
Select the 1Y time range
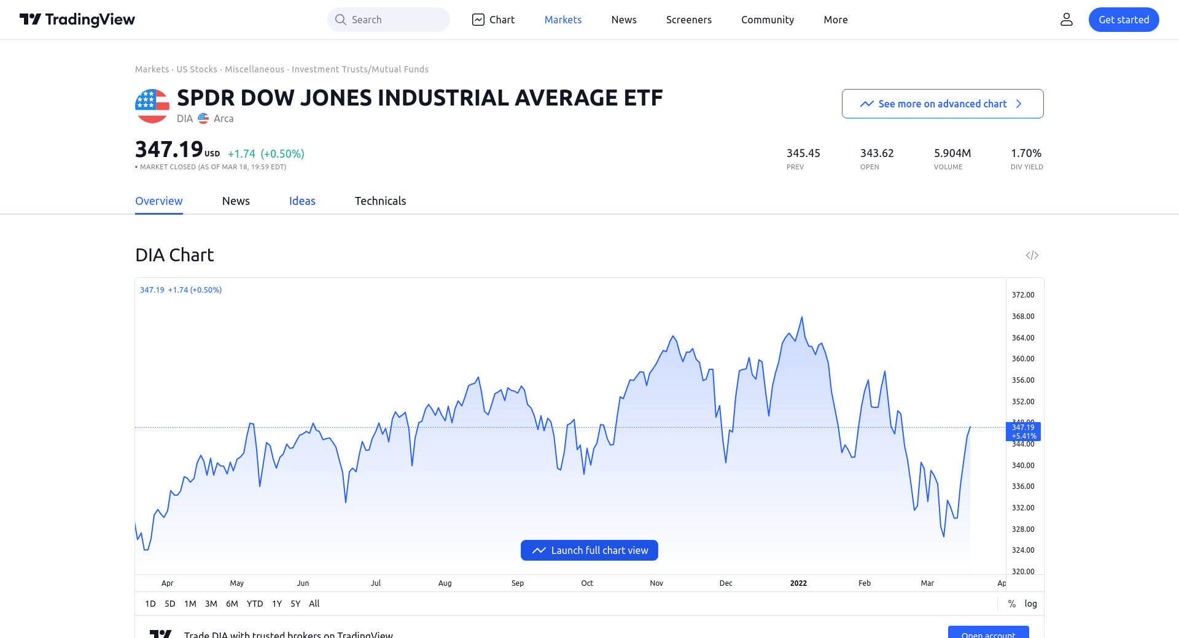(x=277, y=604)
